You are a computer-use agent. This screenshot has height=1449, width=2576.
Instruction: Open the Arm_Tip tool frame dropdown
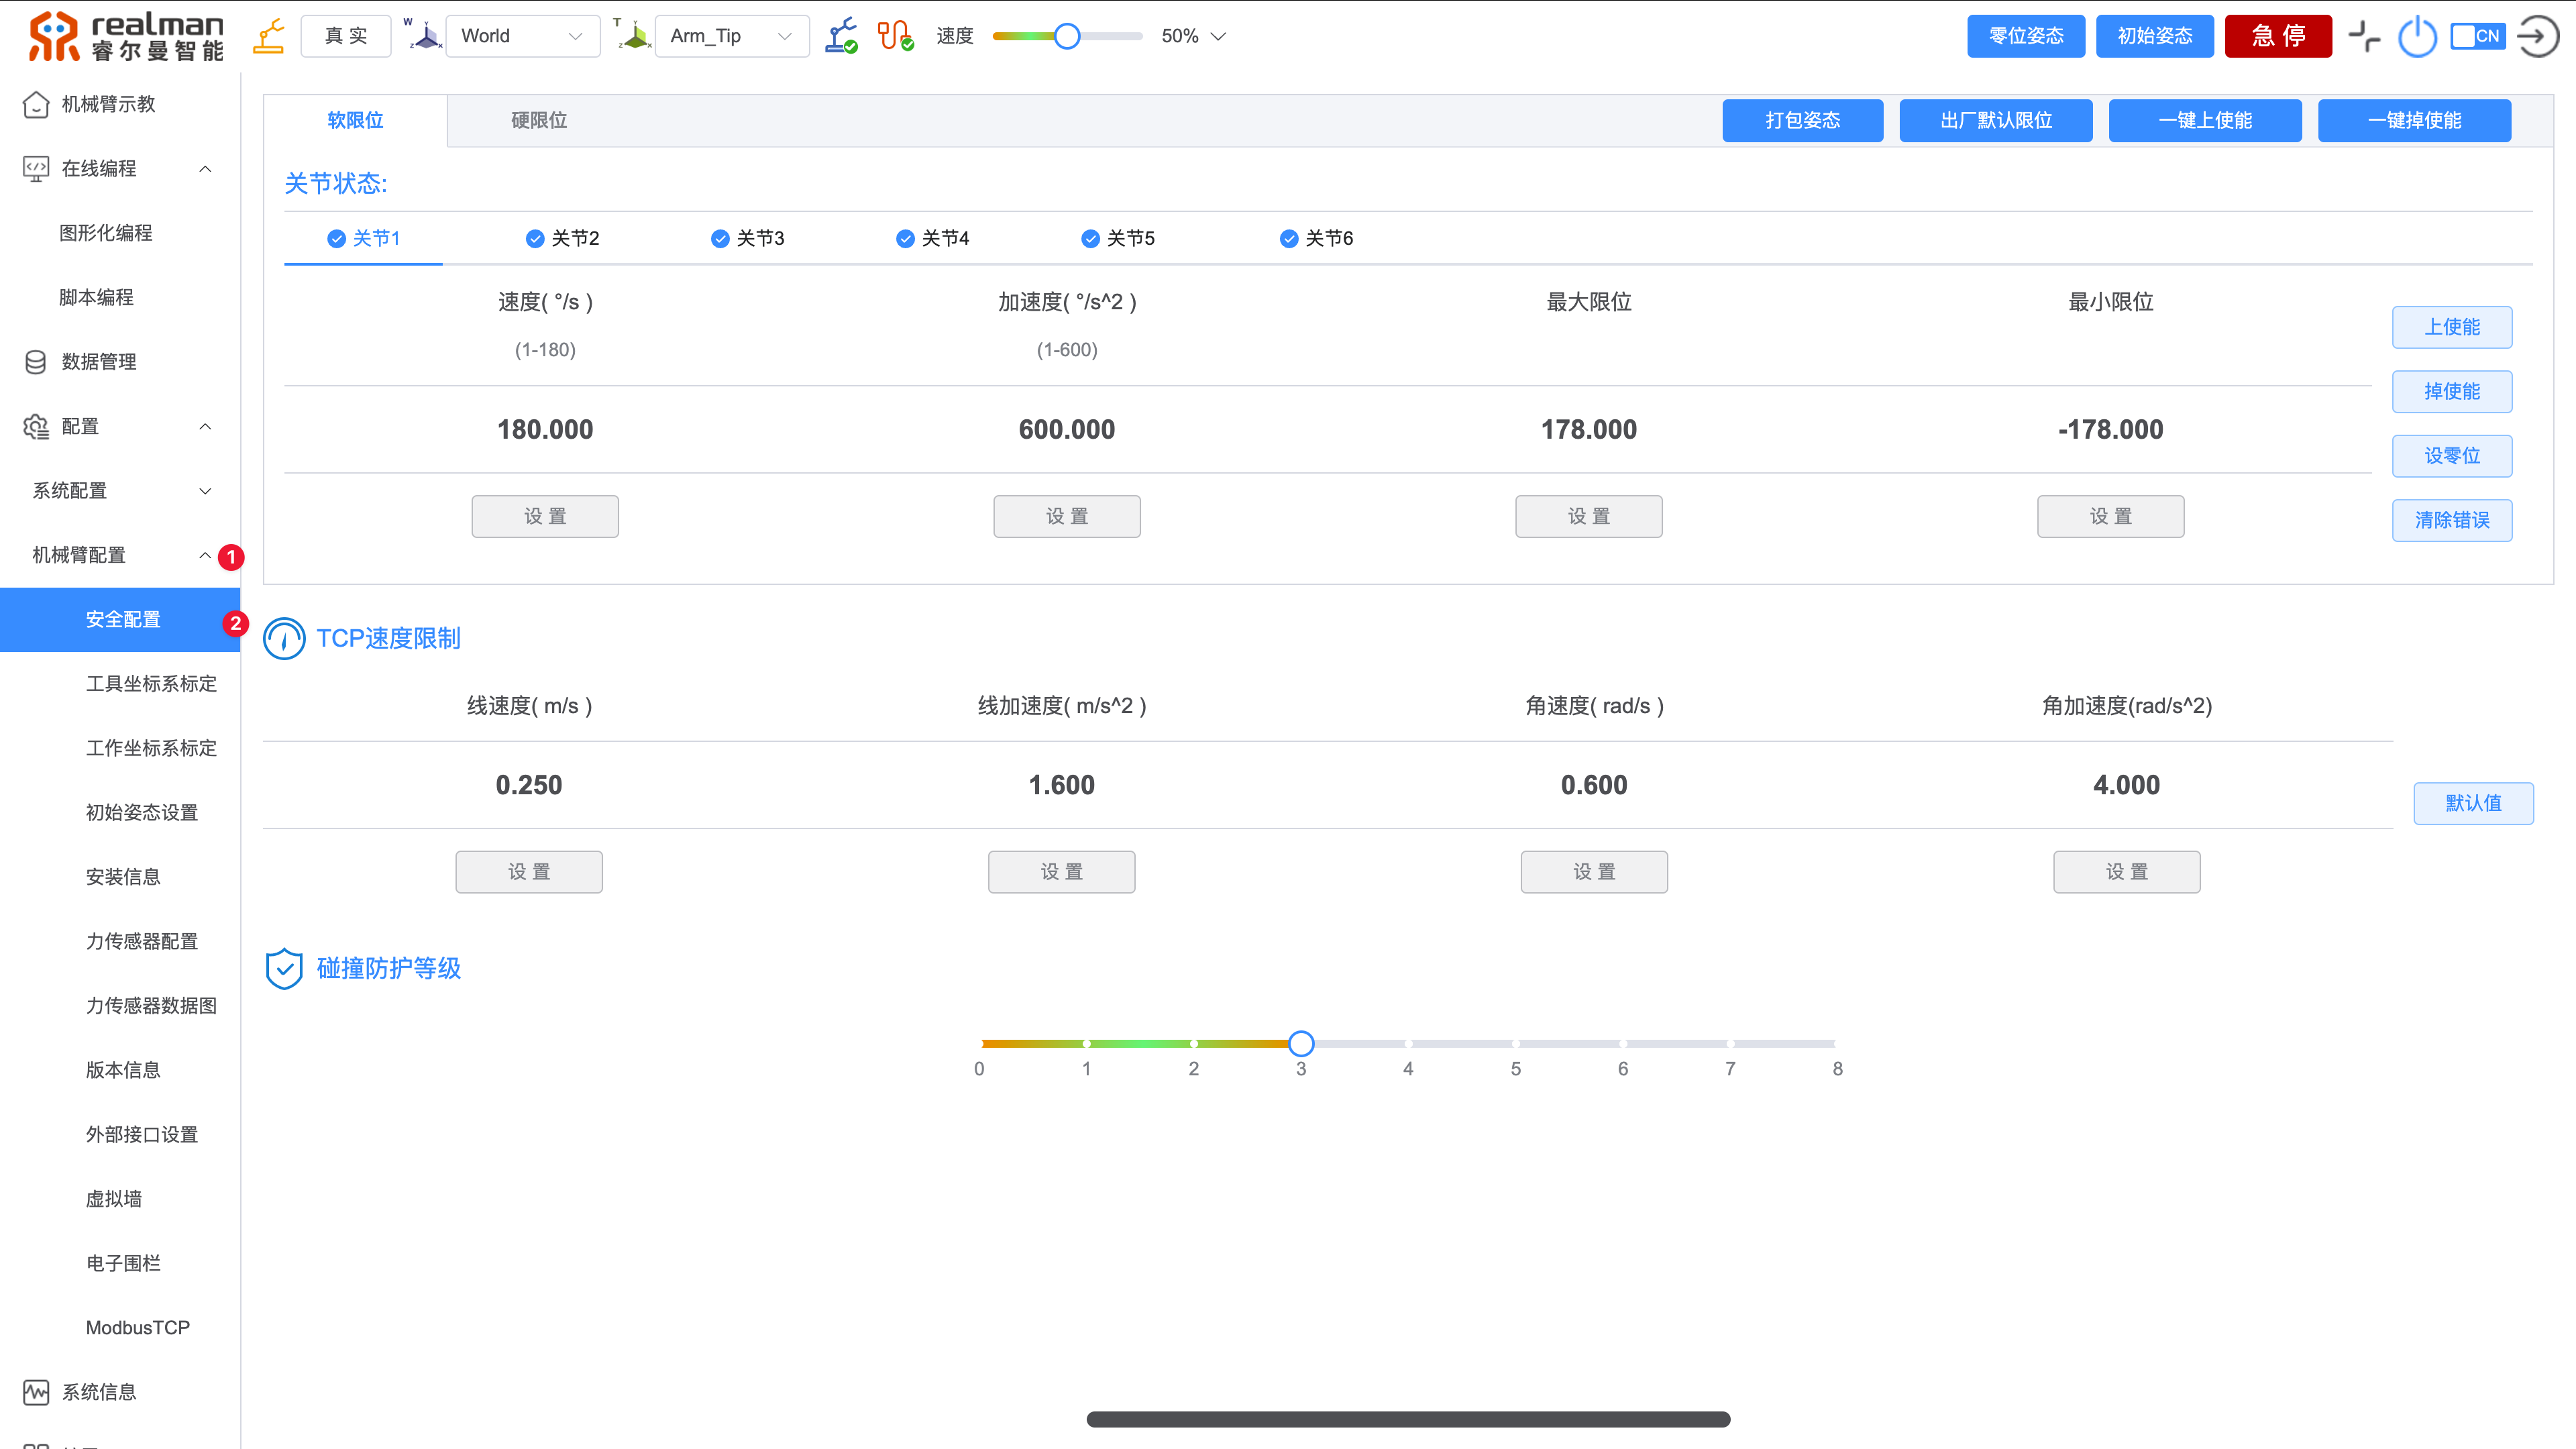732,36
